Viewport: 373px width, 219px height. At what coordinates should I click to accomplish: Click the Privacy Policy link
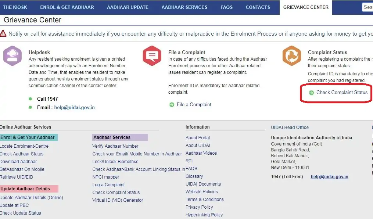click(x=199, y=207)
